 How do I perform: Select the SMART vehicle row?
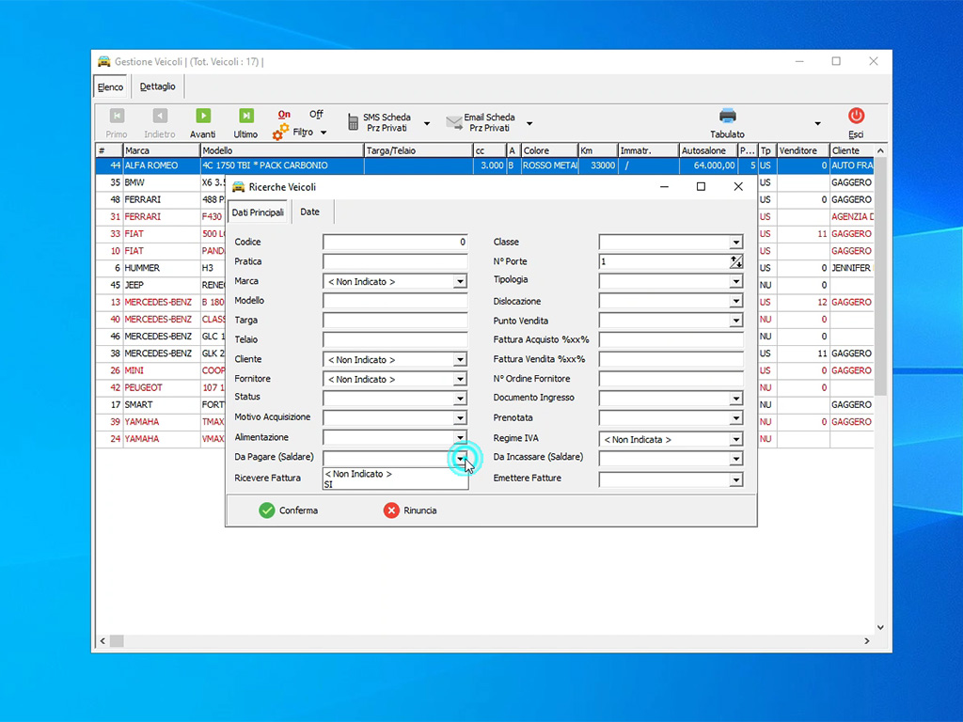(161, 405)
